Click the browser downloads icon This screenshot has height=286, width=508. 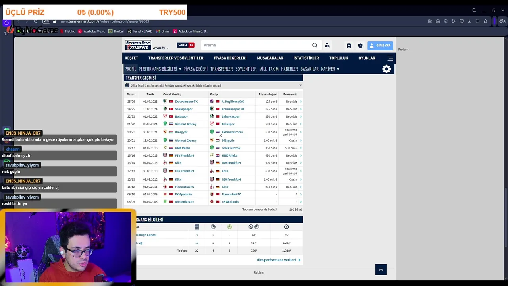(470, 21)
